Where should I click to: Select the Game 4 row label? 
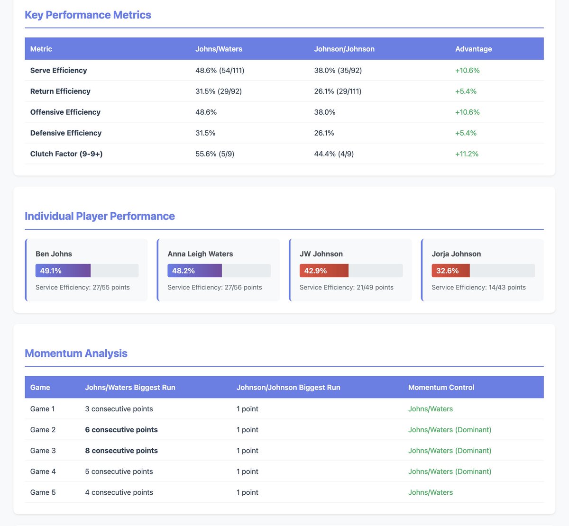coord(43,471)
